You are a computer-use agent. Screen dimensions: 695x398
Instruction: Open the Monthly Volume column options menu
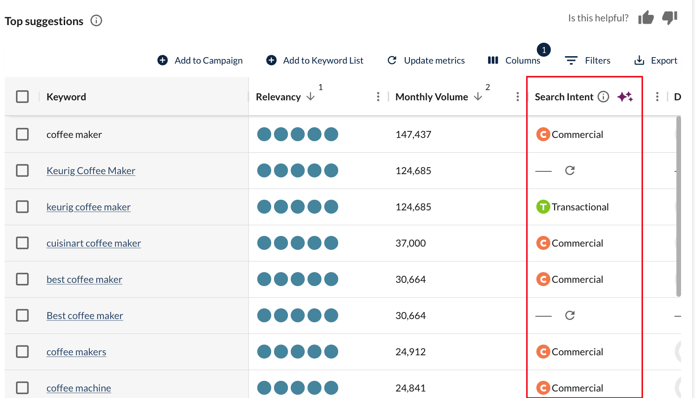tap(518, 96)
